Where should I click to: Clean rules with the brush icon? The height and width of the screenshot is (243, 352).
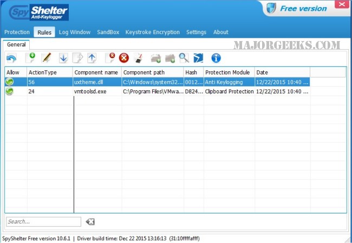point(139,58)
